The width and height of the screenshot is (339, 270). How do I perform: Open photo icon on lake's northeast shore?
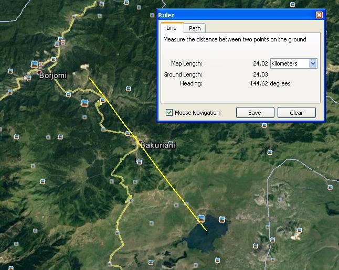point(222,220)
